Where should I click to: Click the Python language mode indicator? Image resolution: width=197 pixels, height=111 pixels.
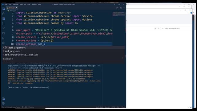123,107
